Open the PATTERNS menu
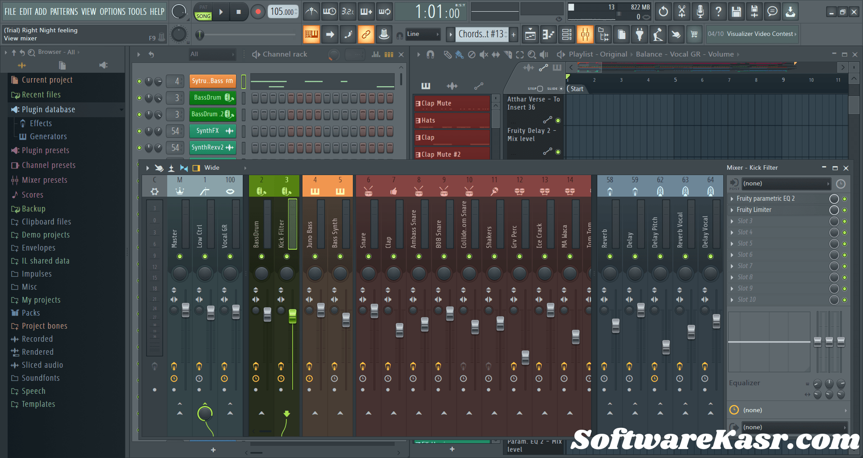Screen dimensions: 863x458 [x=64, y=12]
